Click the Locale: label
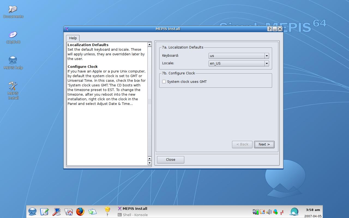 (x=168, y=63)
